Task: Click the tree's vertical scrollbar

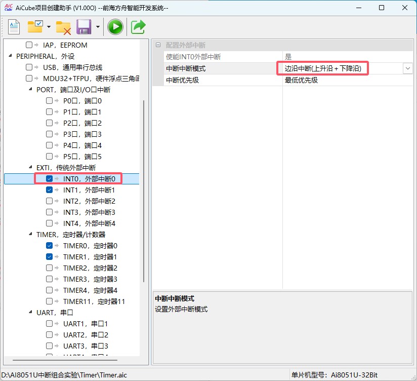Action: tap(144, 191)
